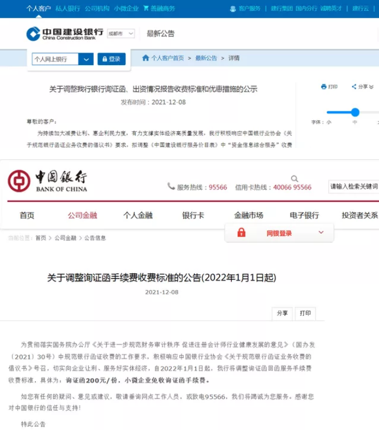379x430 pixels.
Task: Open the 公司金融 tab
Action: tap(82, 216)
